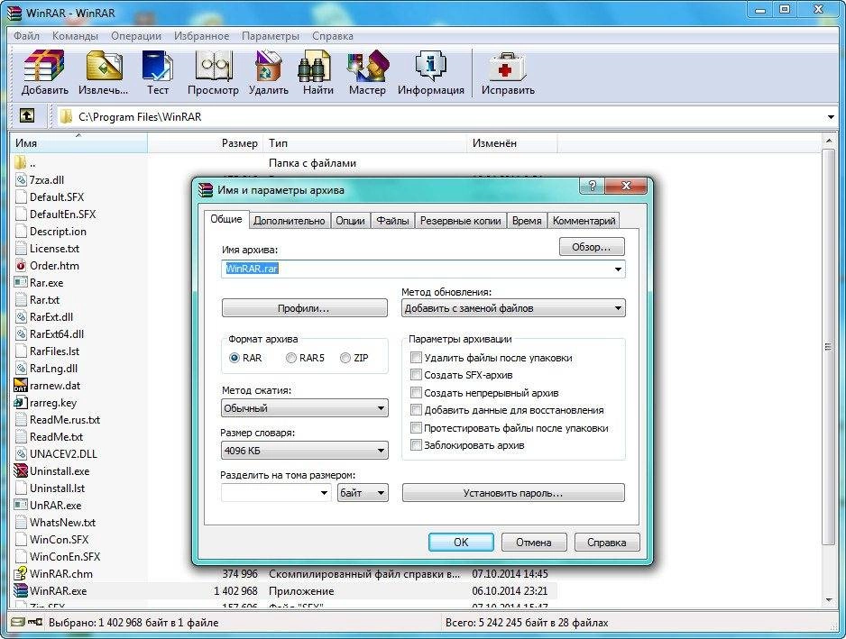Launch the Мастер wizard icon
This screenshot has width=846, height=639.
[x=368, y=66]
